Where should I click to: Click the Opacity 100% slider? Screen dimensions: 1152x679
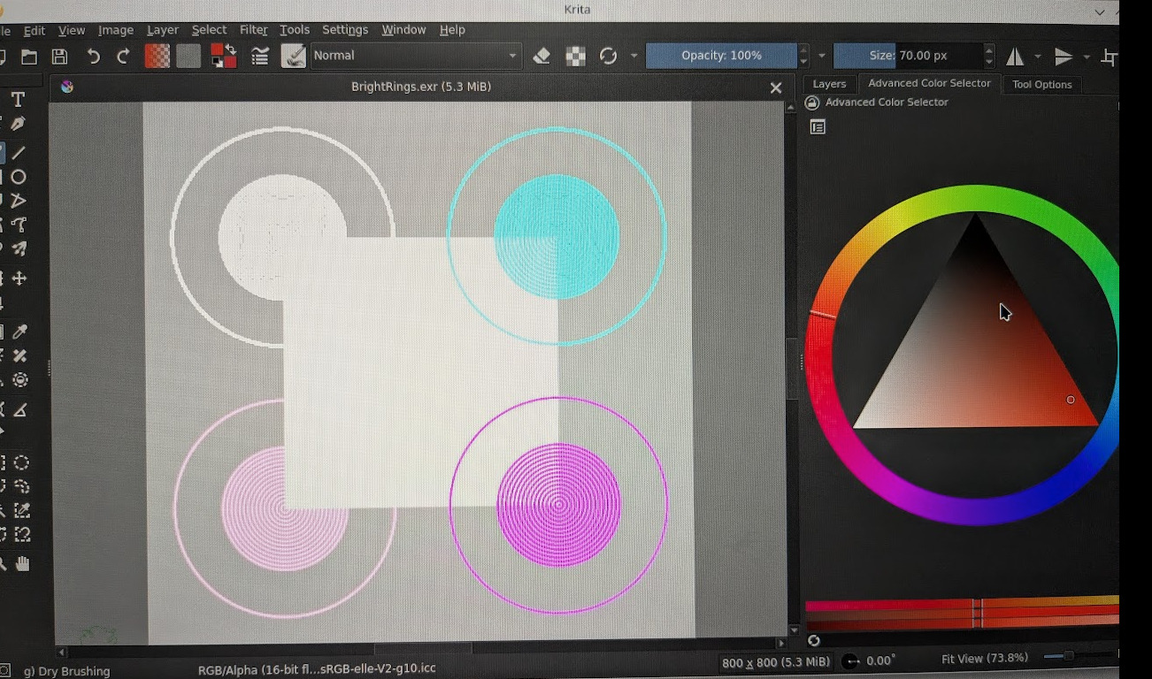721,56
